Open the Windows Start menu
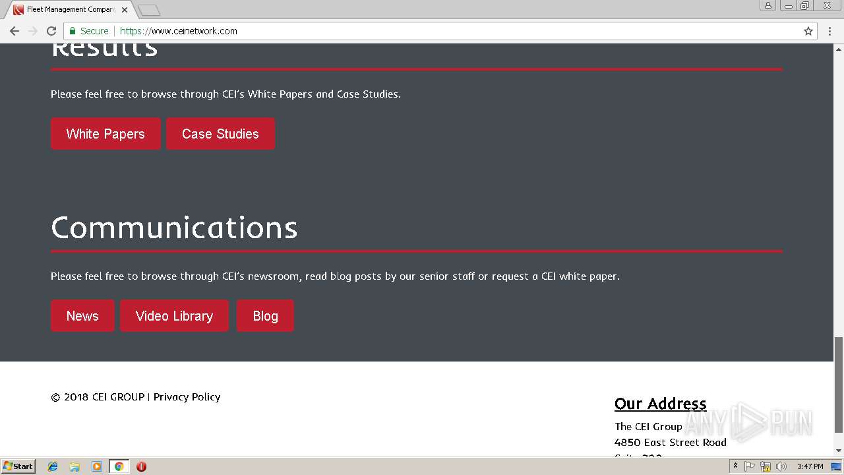The height and width of the screenshot is (475, 844). tap(18, 466)
